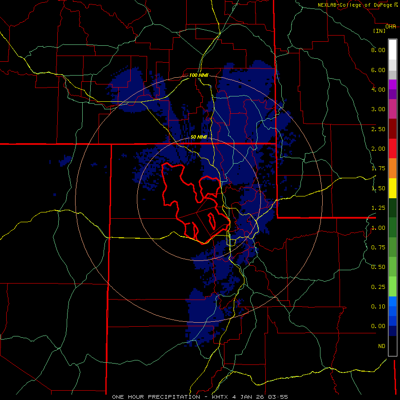Pick the dark purple legend swatch

pyautogui.click(x=392, y=94)
